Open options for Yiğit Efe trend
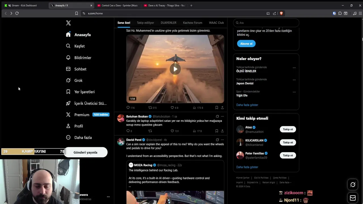 coord(294,92)
